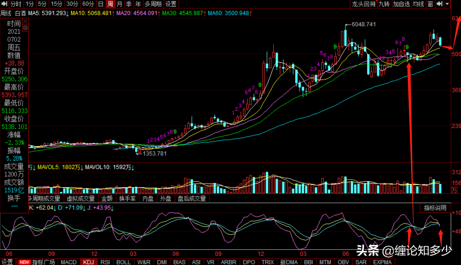
Task: Click the top-left collapse arrow icon
Action: tap(4, 4)
